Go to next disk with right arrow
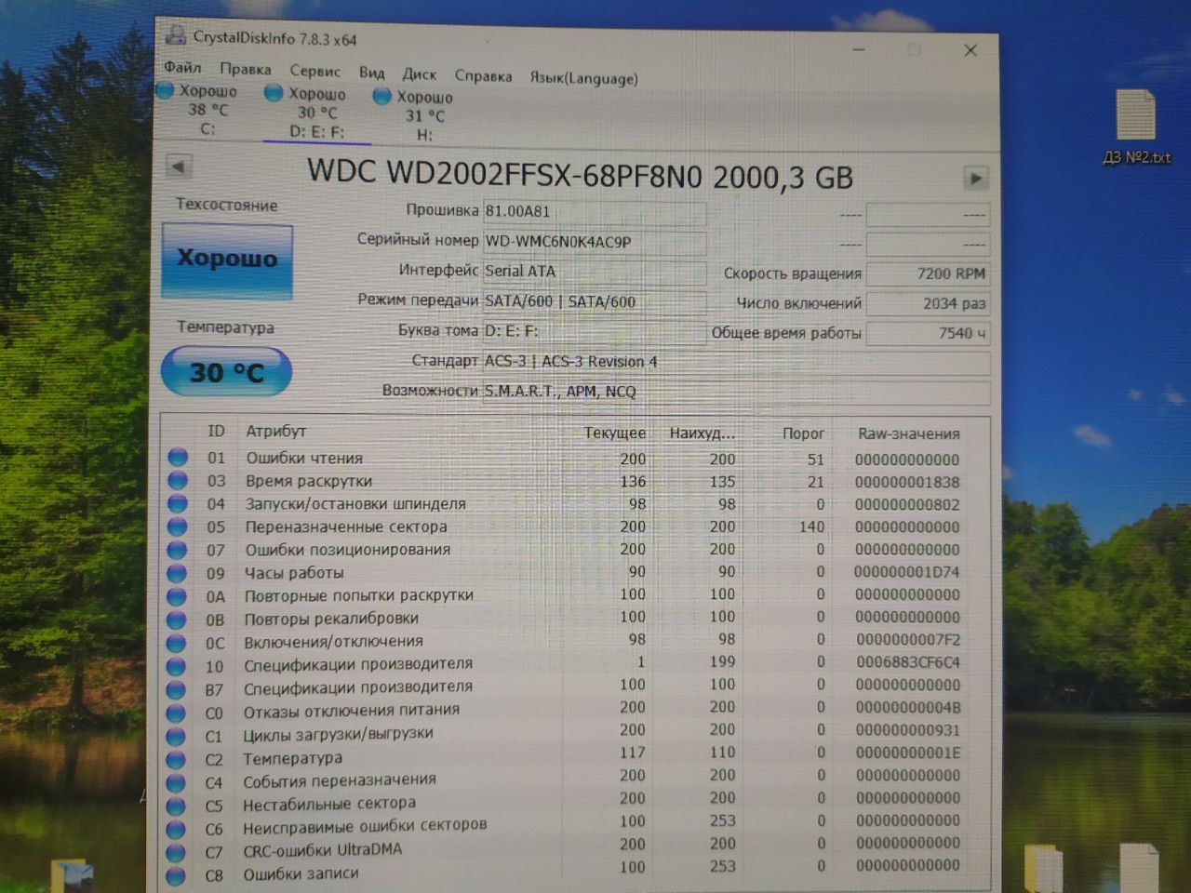Screen dimensions: 1191x893 [x=975, y=178]
